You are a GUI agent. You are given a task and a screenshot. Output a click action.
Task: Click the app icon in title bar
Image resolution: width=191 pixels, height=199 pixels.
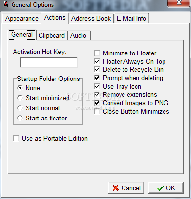[6, 4]
